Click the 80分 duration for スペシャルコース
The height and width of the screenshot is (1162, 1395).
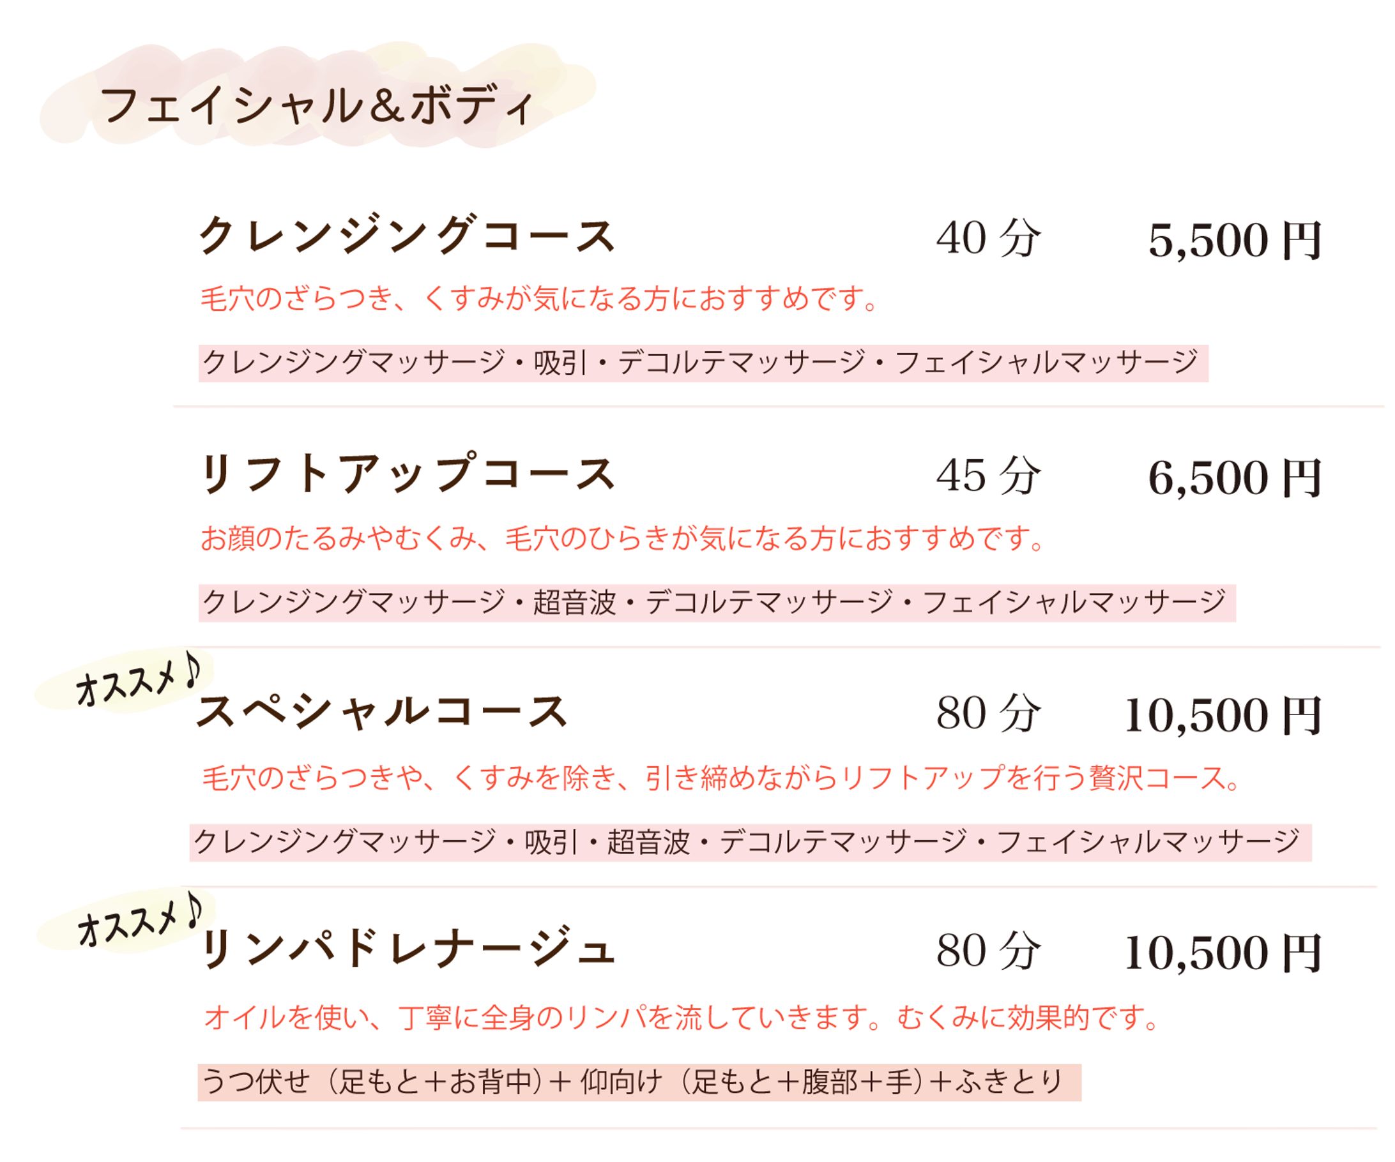point(987,714)
